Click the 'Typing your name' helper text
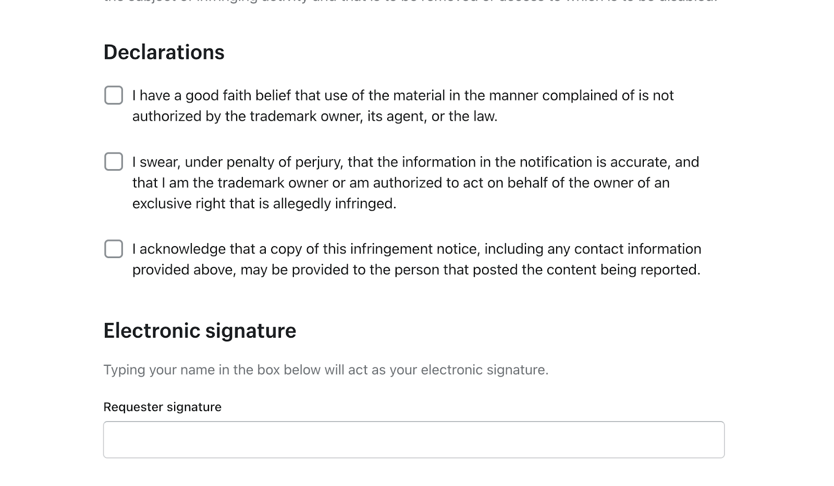834x486 pixels. tap(325, 370)
